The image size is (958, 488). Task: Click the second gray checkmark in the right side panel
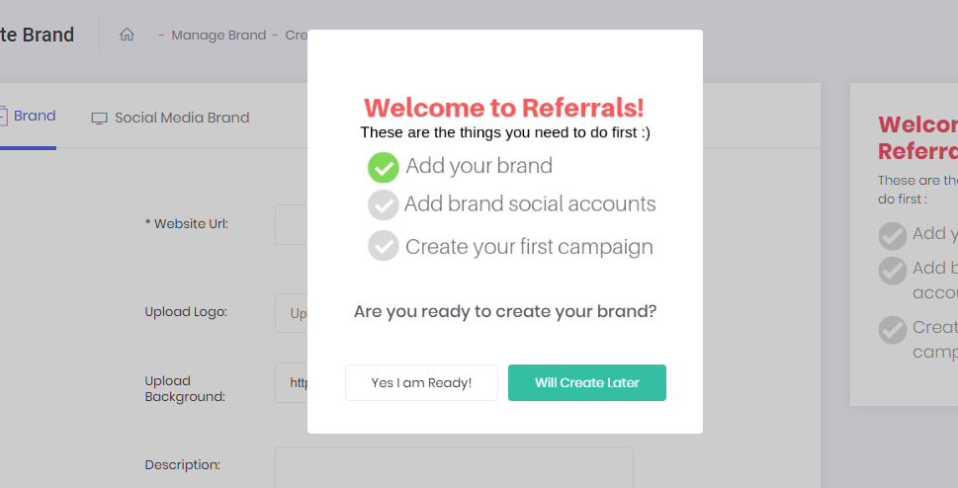(893, 270)
